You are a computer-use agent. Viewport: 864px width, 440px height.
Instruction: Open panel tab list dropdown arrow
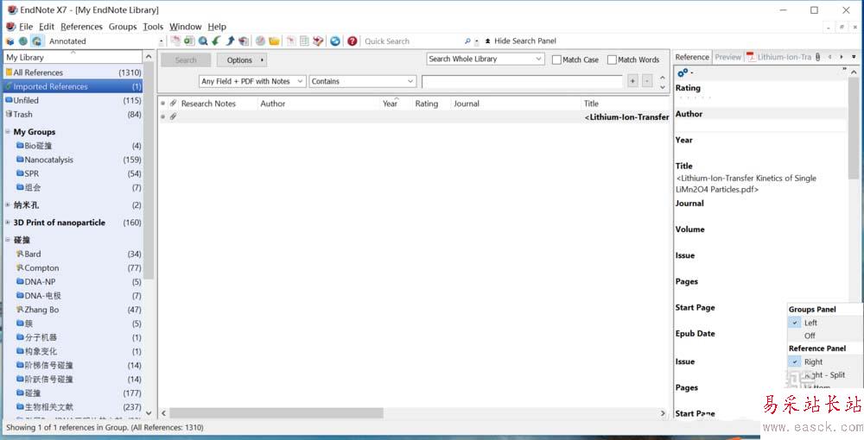pos(854,57)
